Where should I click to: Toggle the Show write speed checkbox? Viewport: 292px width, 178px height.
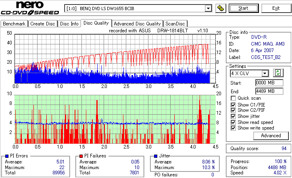233,128
